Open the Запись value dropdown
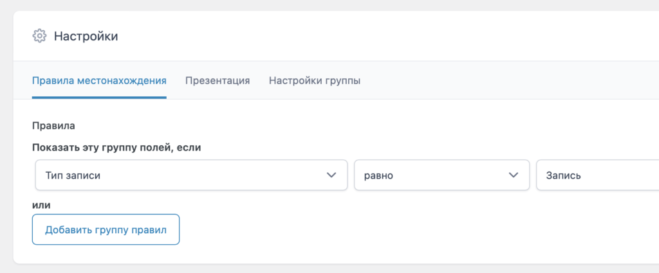Viewport: 659px width, 273px height. [x=599, y=175]
